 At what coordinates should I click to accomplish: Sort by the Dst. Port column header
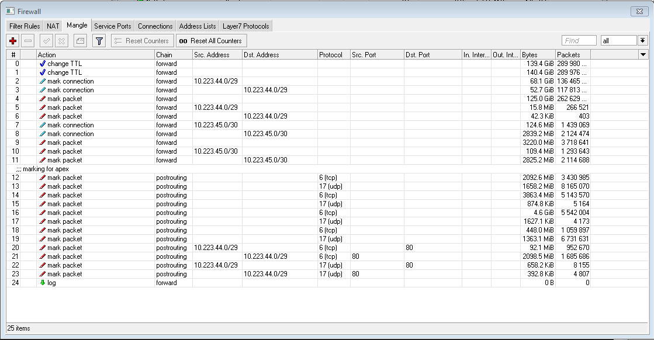pyautogui.click(x=433, y=54)
